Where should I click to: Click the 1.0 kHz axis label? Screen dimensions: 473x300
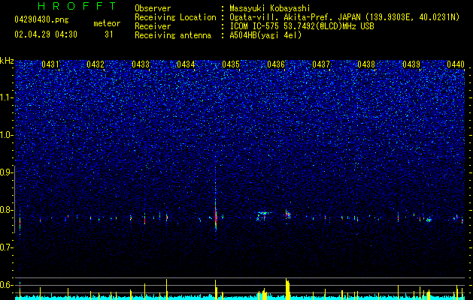pos(6,135)
